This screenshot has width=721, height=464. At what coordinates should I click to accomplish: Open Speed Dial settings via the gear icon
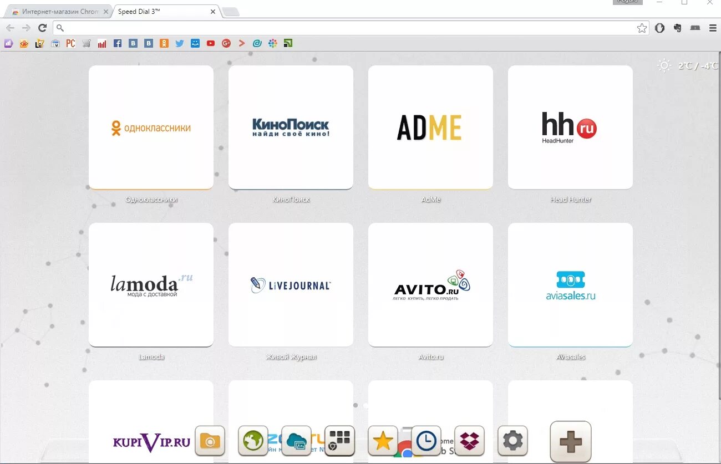(512, 441)
